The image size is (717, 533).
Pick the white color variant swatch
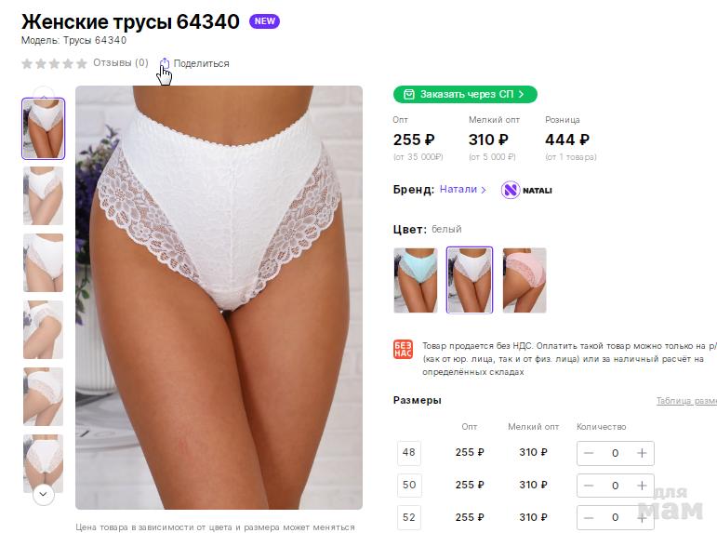(x=470, y=280)
